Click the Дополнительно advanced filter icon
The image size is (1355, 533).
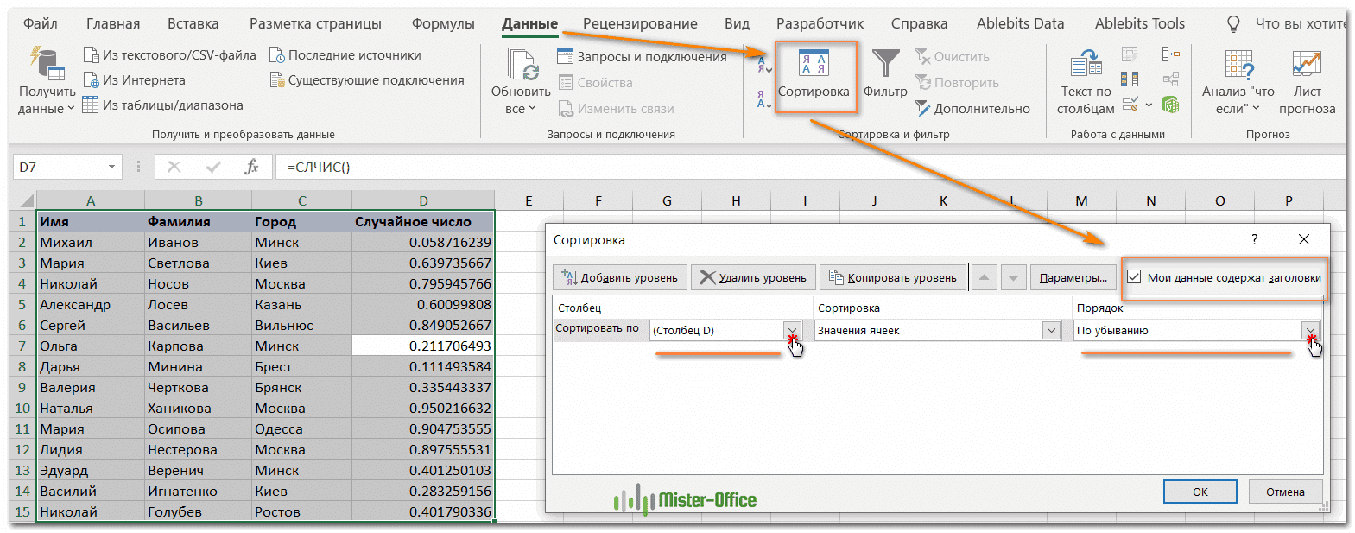coord(922,109)
